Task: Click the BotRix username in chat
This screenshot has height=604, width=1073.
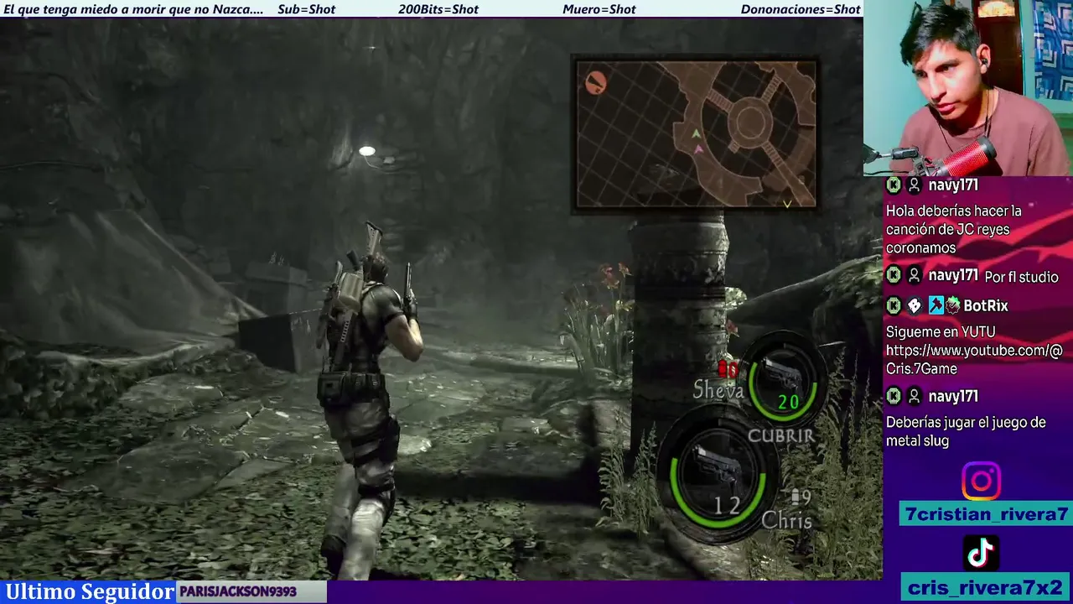Action: 986,306
